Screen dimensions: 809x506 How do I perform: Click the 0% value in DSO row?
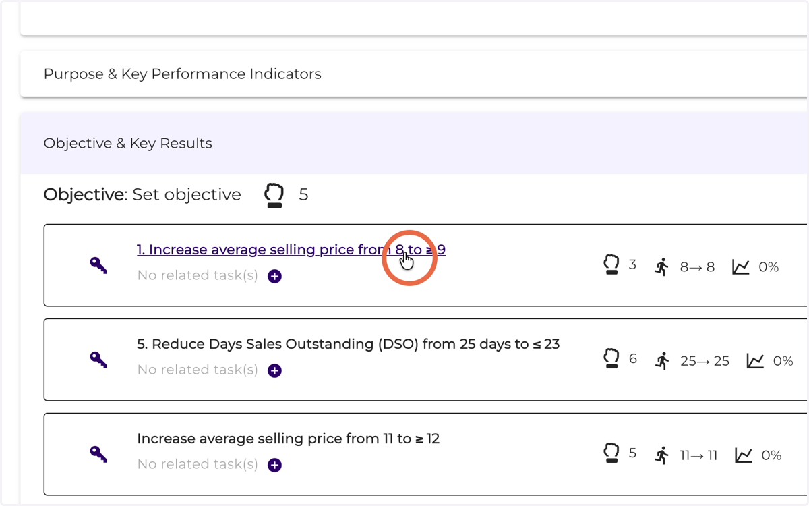tap(783, 361)
